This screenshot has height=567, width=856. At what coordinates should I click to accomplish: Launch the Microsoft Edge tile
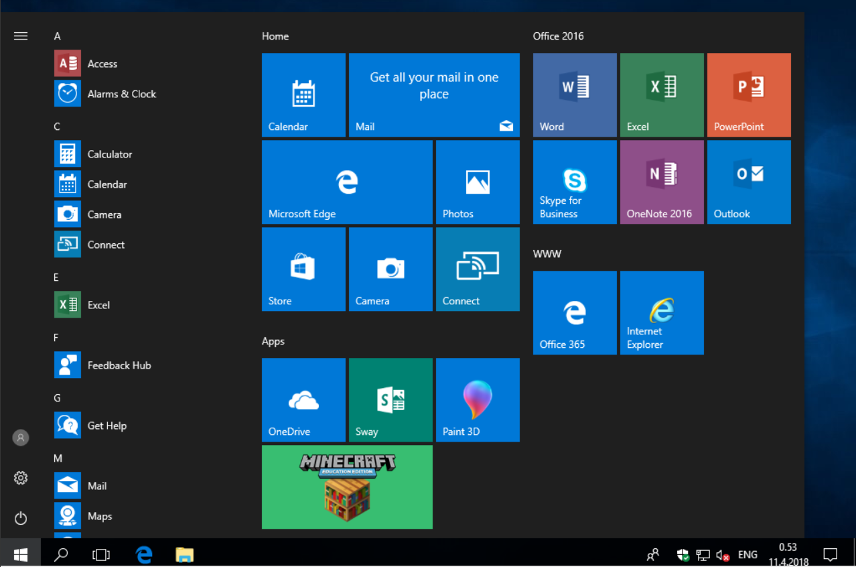pos(347,182)
